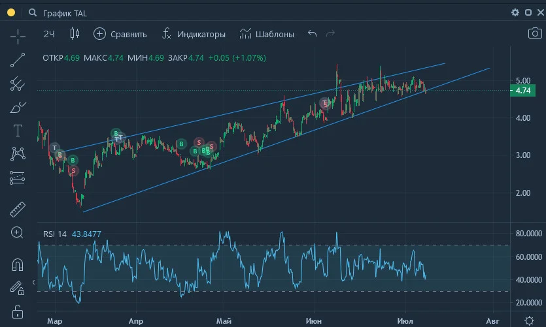
Task: Open the Индикаторы indicators menu
Action: [x=194, y=34]
